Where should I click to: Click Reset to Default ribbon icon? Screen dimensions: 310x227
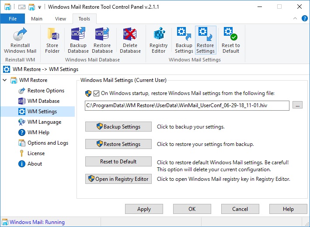pyautogui.click(x=231, y=40)
